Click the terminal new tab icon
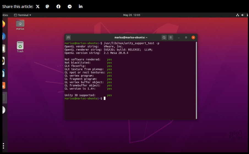 click(68, 38)
